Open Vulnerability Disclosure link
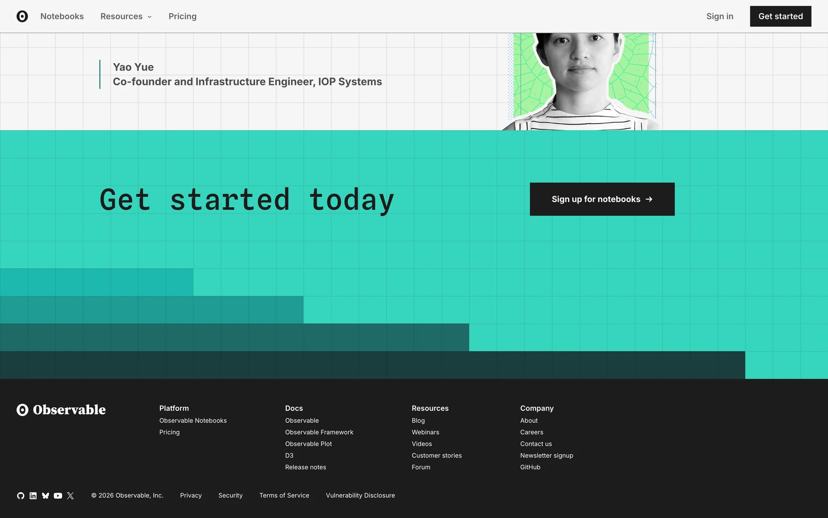Viewport: 828px width, 518px height. (360, 496)
